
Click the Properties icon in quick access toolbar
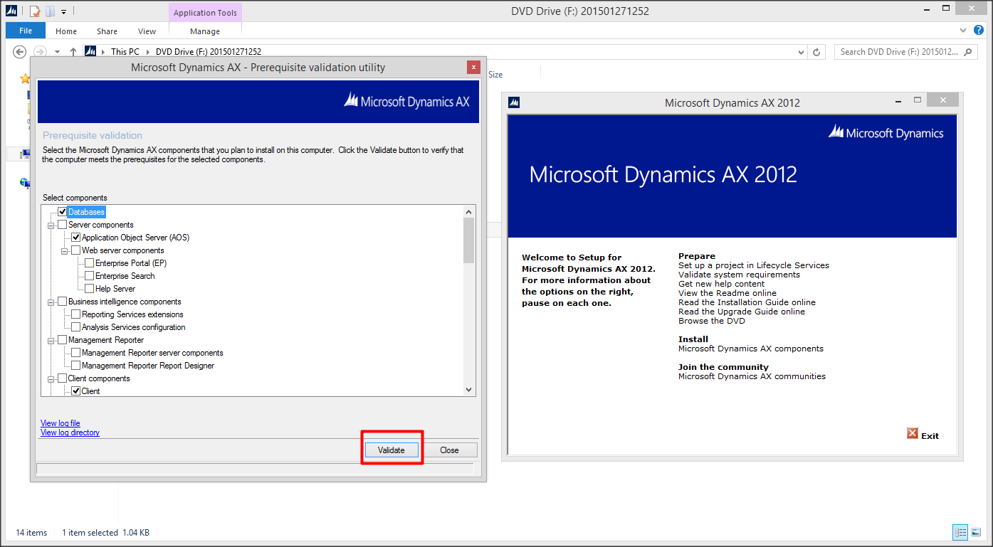[35, 11]
